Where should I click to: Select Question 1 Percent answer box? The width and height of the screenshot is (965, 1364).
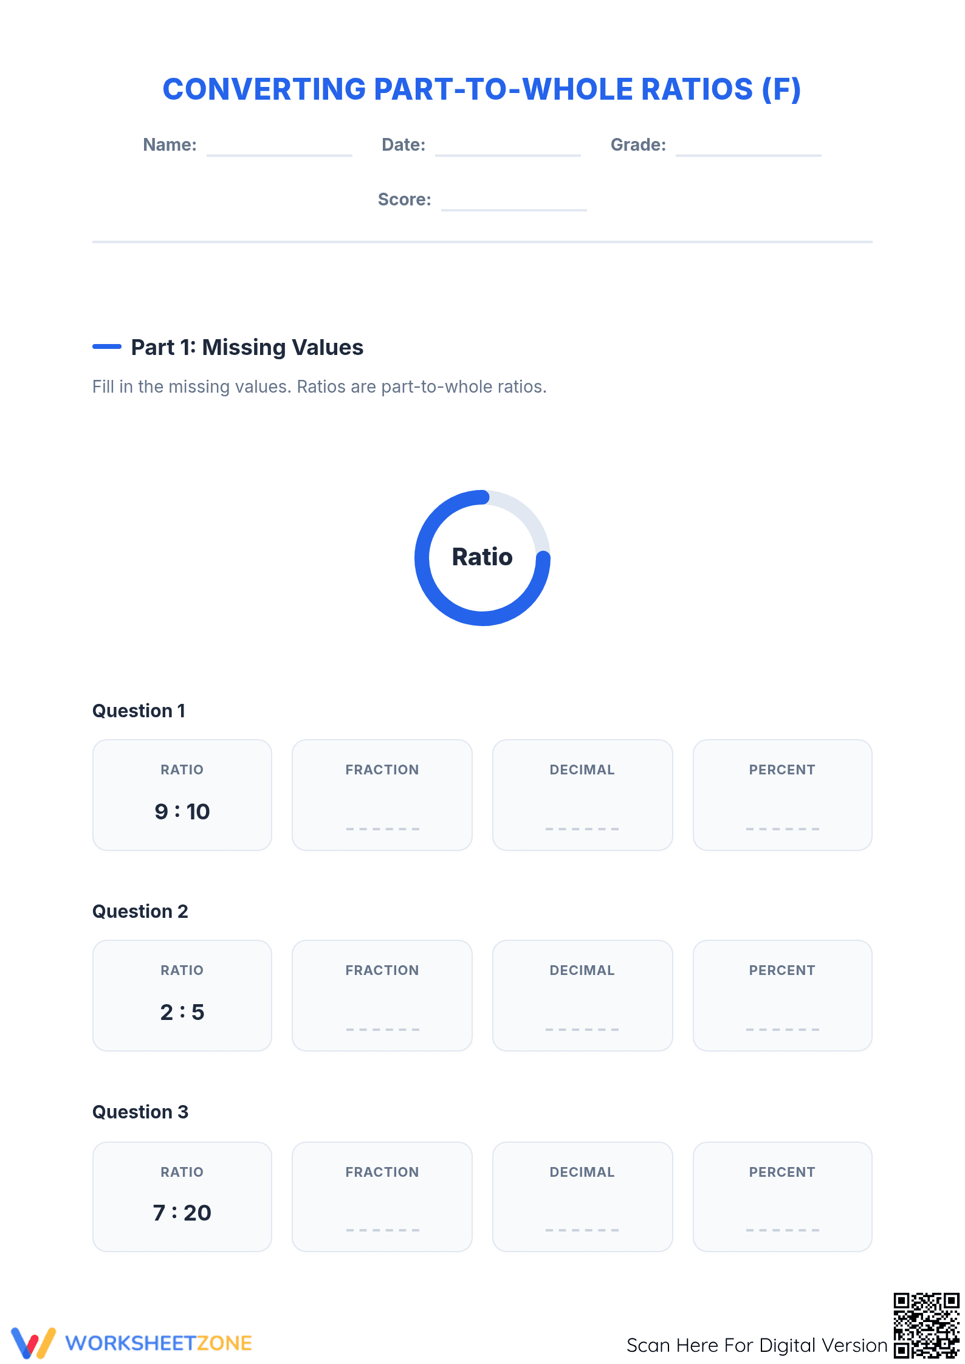[x=783, y=795]
